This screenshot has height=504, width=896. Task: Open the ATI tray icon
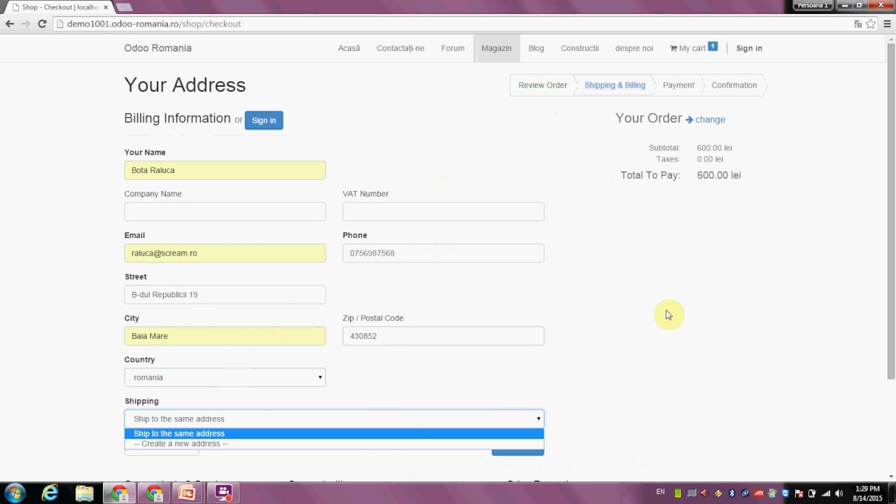759,493
